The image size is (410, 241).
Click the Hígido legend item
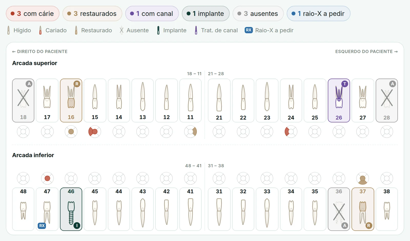[x=19, y=30]
